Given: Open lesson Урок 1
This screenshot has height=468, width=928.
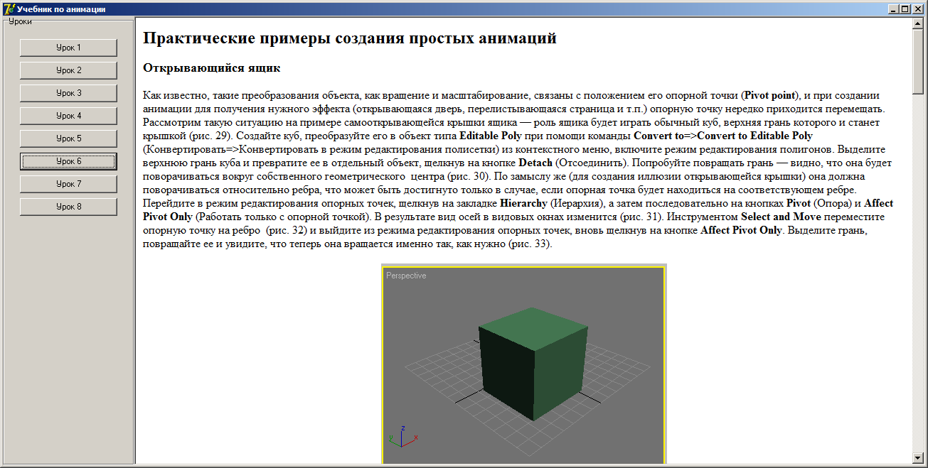Looking at the screenshot, I should point(68,48).
